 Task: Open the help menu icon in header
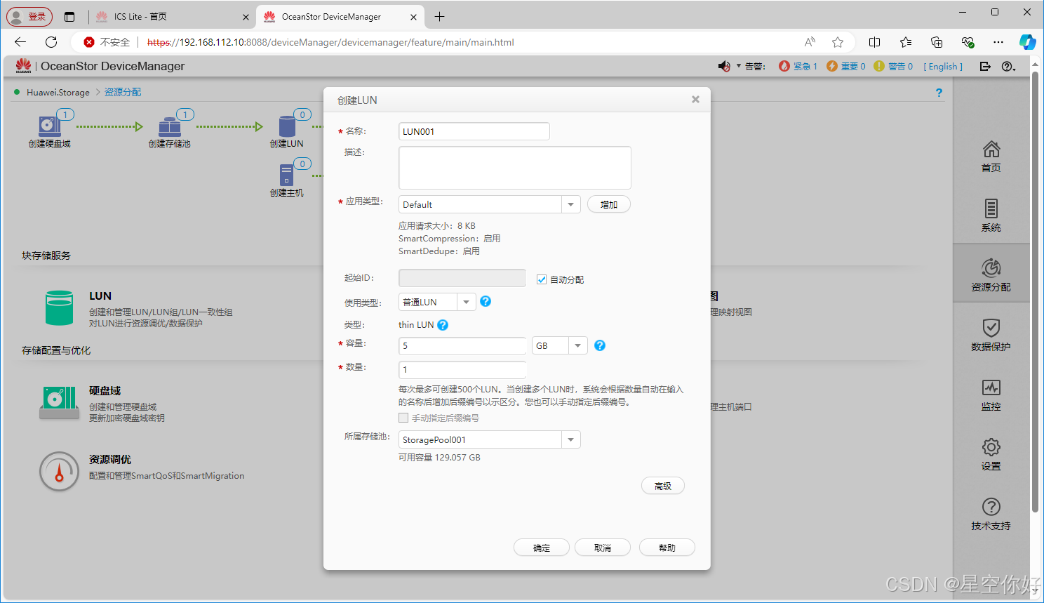click(x=1008, y=66)
